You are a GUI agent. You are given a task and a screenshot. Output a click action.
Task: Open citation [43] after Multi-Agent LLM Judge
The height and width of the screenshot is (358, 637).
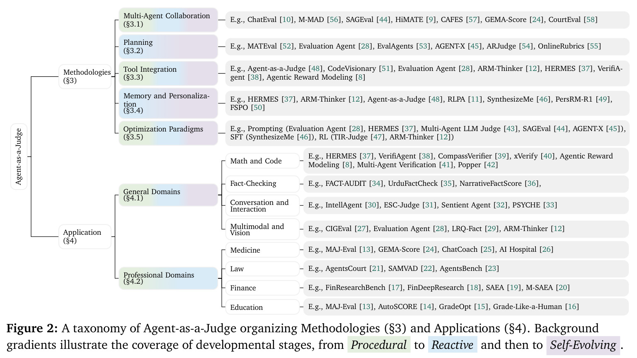(511, 129)
